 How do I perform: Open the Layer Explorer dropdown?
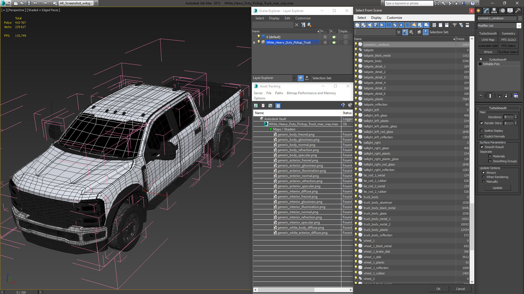pyautogui.click(x=294, y=78)
